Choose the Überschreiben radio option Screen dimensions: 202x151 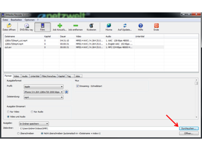click(18, 133)
